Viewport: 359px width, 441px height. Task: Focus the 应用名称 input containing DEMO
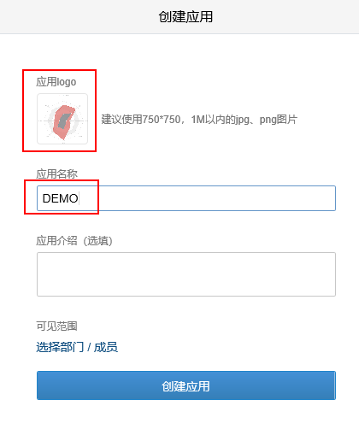point(186,198)
